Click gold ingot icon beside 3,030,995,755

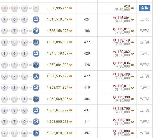pyautogui.click(x=70, y=8)
